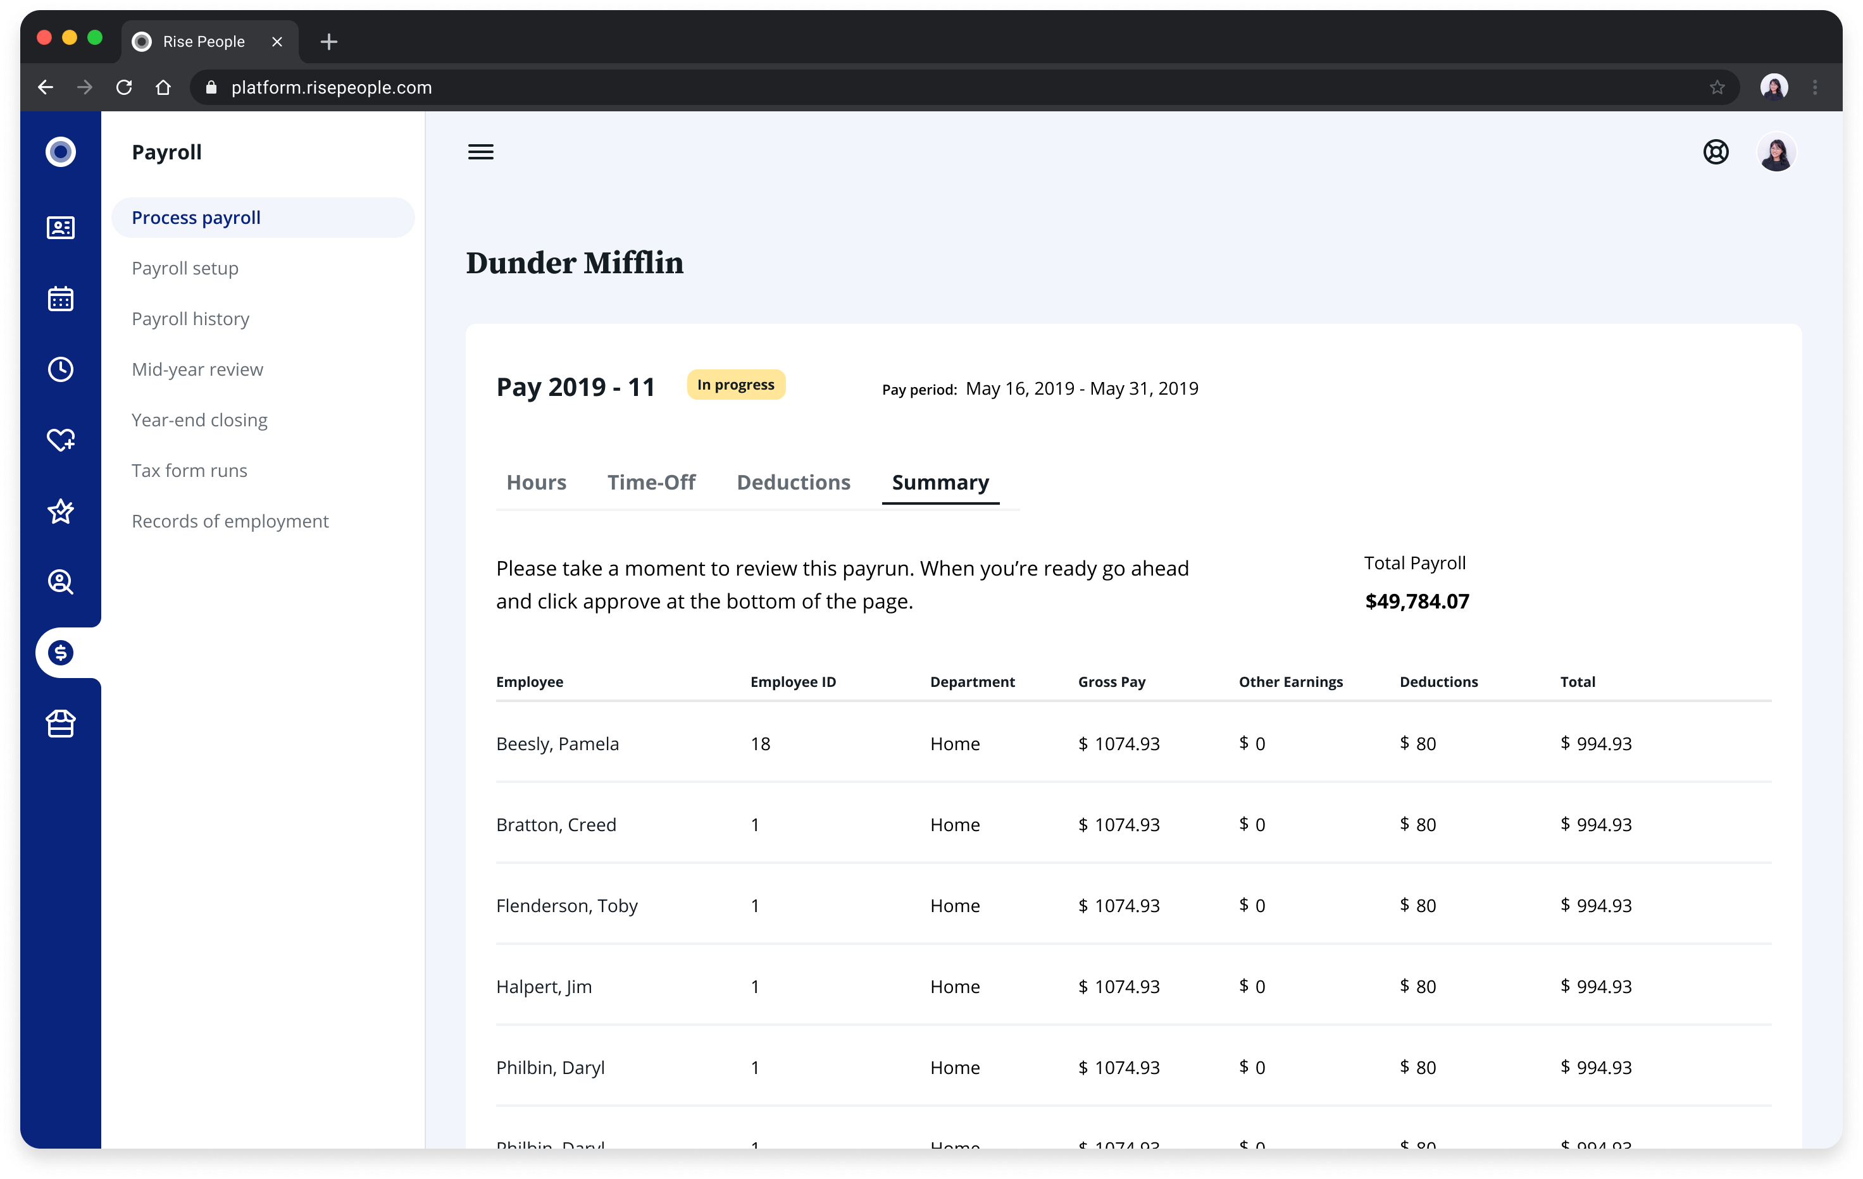Click the Employee ID column header
The height and width of the screenshot is (1179, 1863).
click(793, 681)
